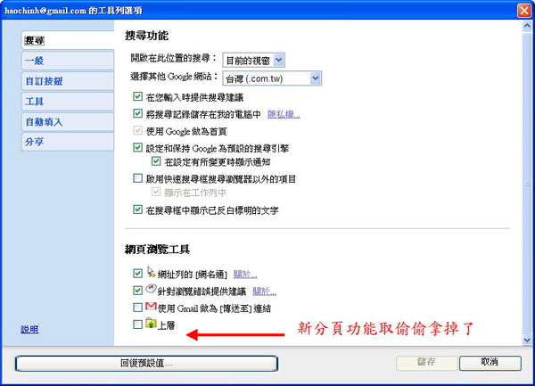This screenshot has width=535, height=386.
Task: Enable 使用 Gmail 做為 [傳送至] 連結 checkbox
Action: [x=137, y=308]
